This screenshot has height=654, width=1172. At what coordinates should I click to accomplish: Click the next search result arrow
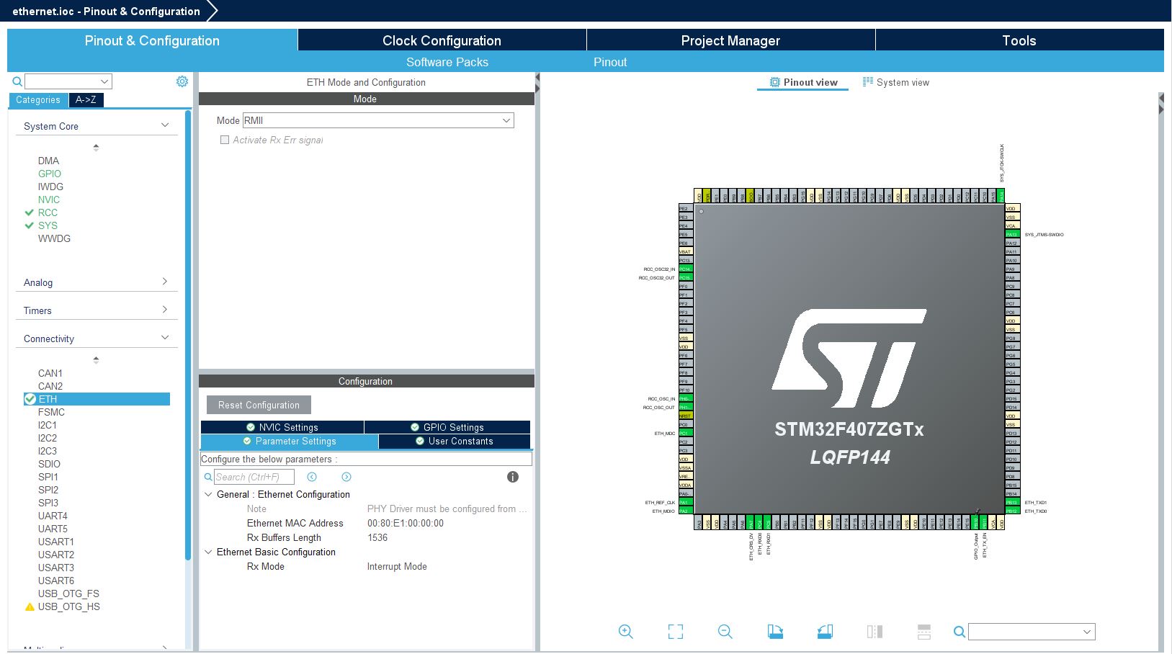[x=346, y=476]
